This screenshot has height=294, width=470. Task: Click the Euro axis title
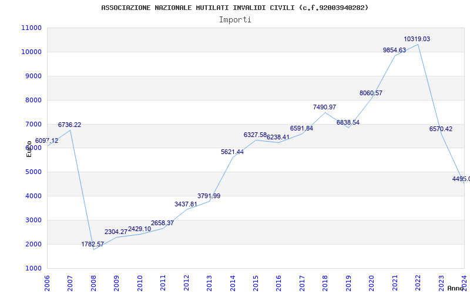click(29, 149)
